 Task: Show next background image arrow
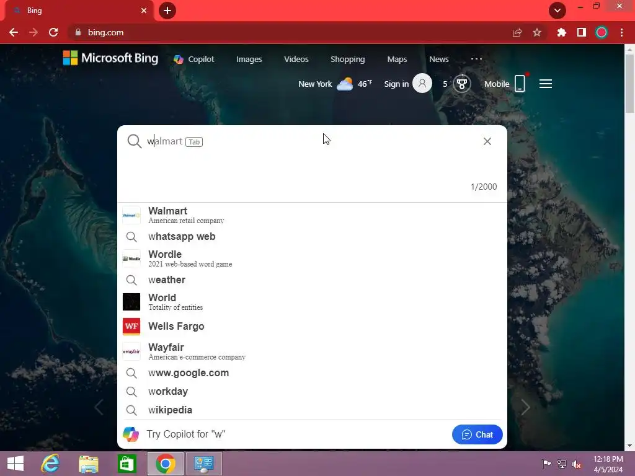pos(525,407)
